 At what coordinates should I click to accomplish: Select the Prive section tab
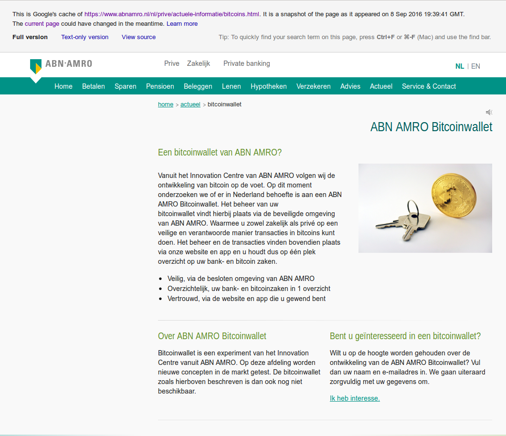(172, 63)
